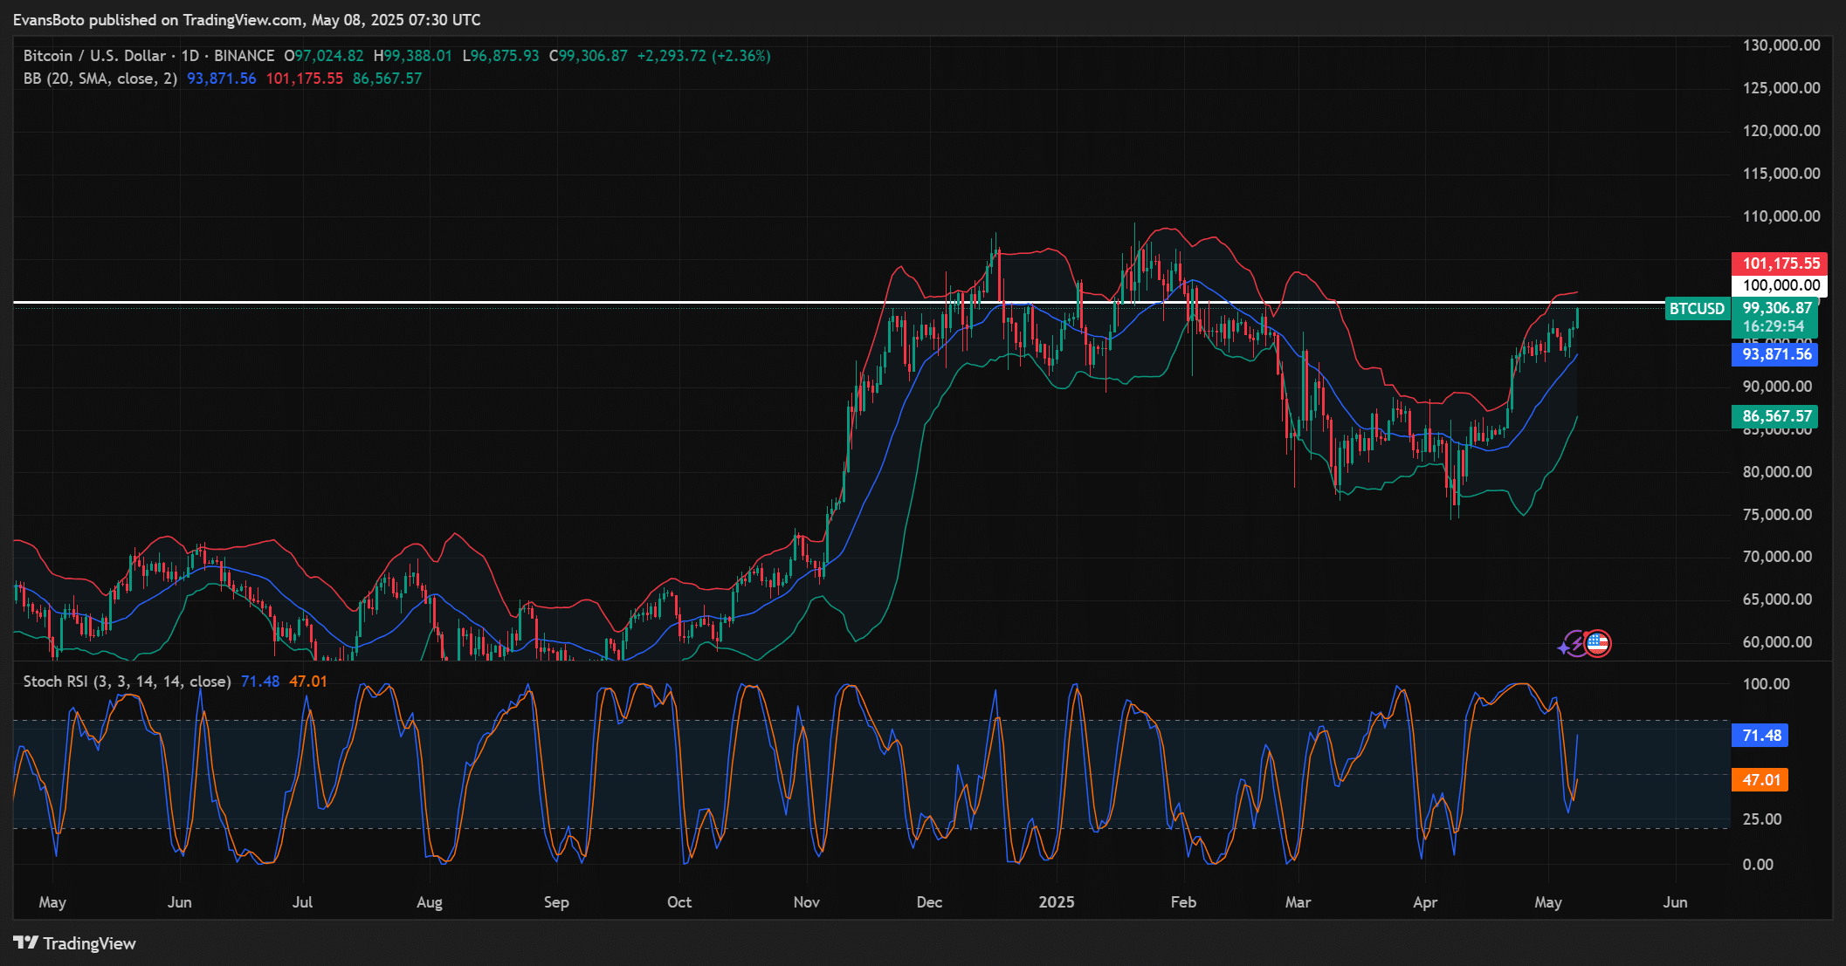Click the 86,567.57 green lower band label
Screen dimensions: 1846x966
(x=1775, y=416)
